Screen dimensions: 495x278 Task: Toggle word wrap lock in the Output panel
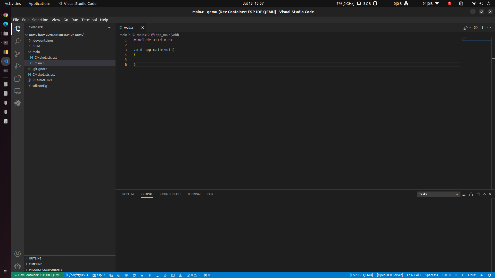coord(471,194)
